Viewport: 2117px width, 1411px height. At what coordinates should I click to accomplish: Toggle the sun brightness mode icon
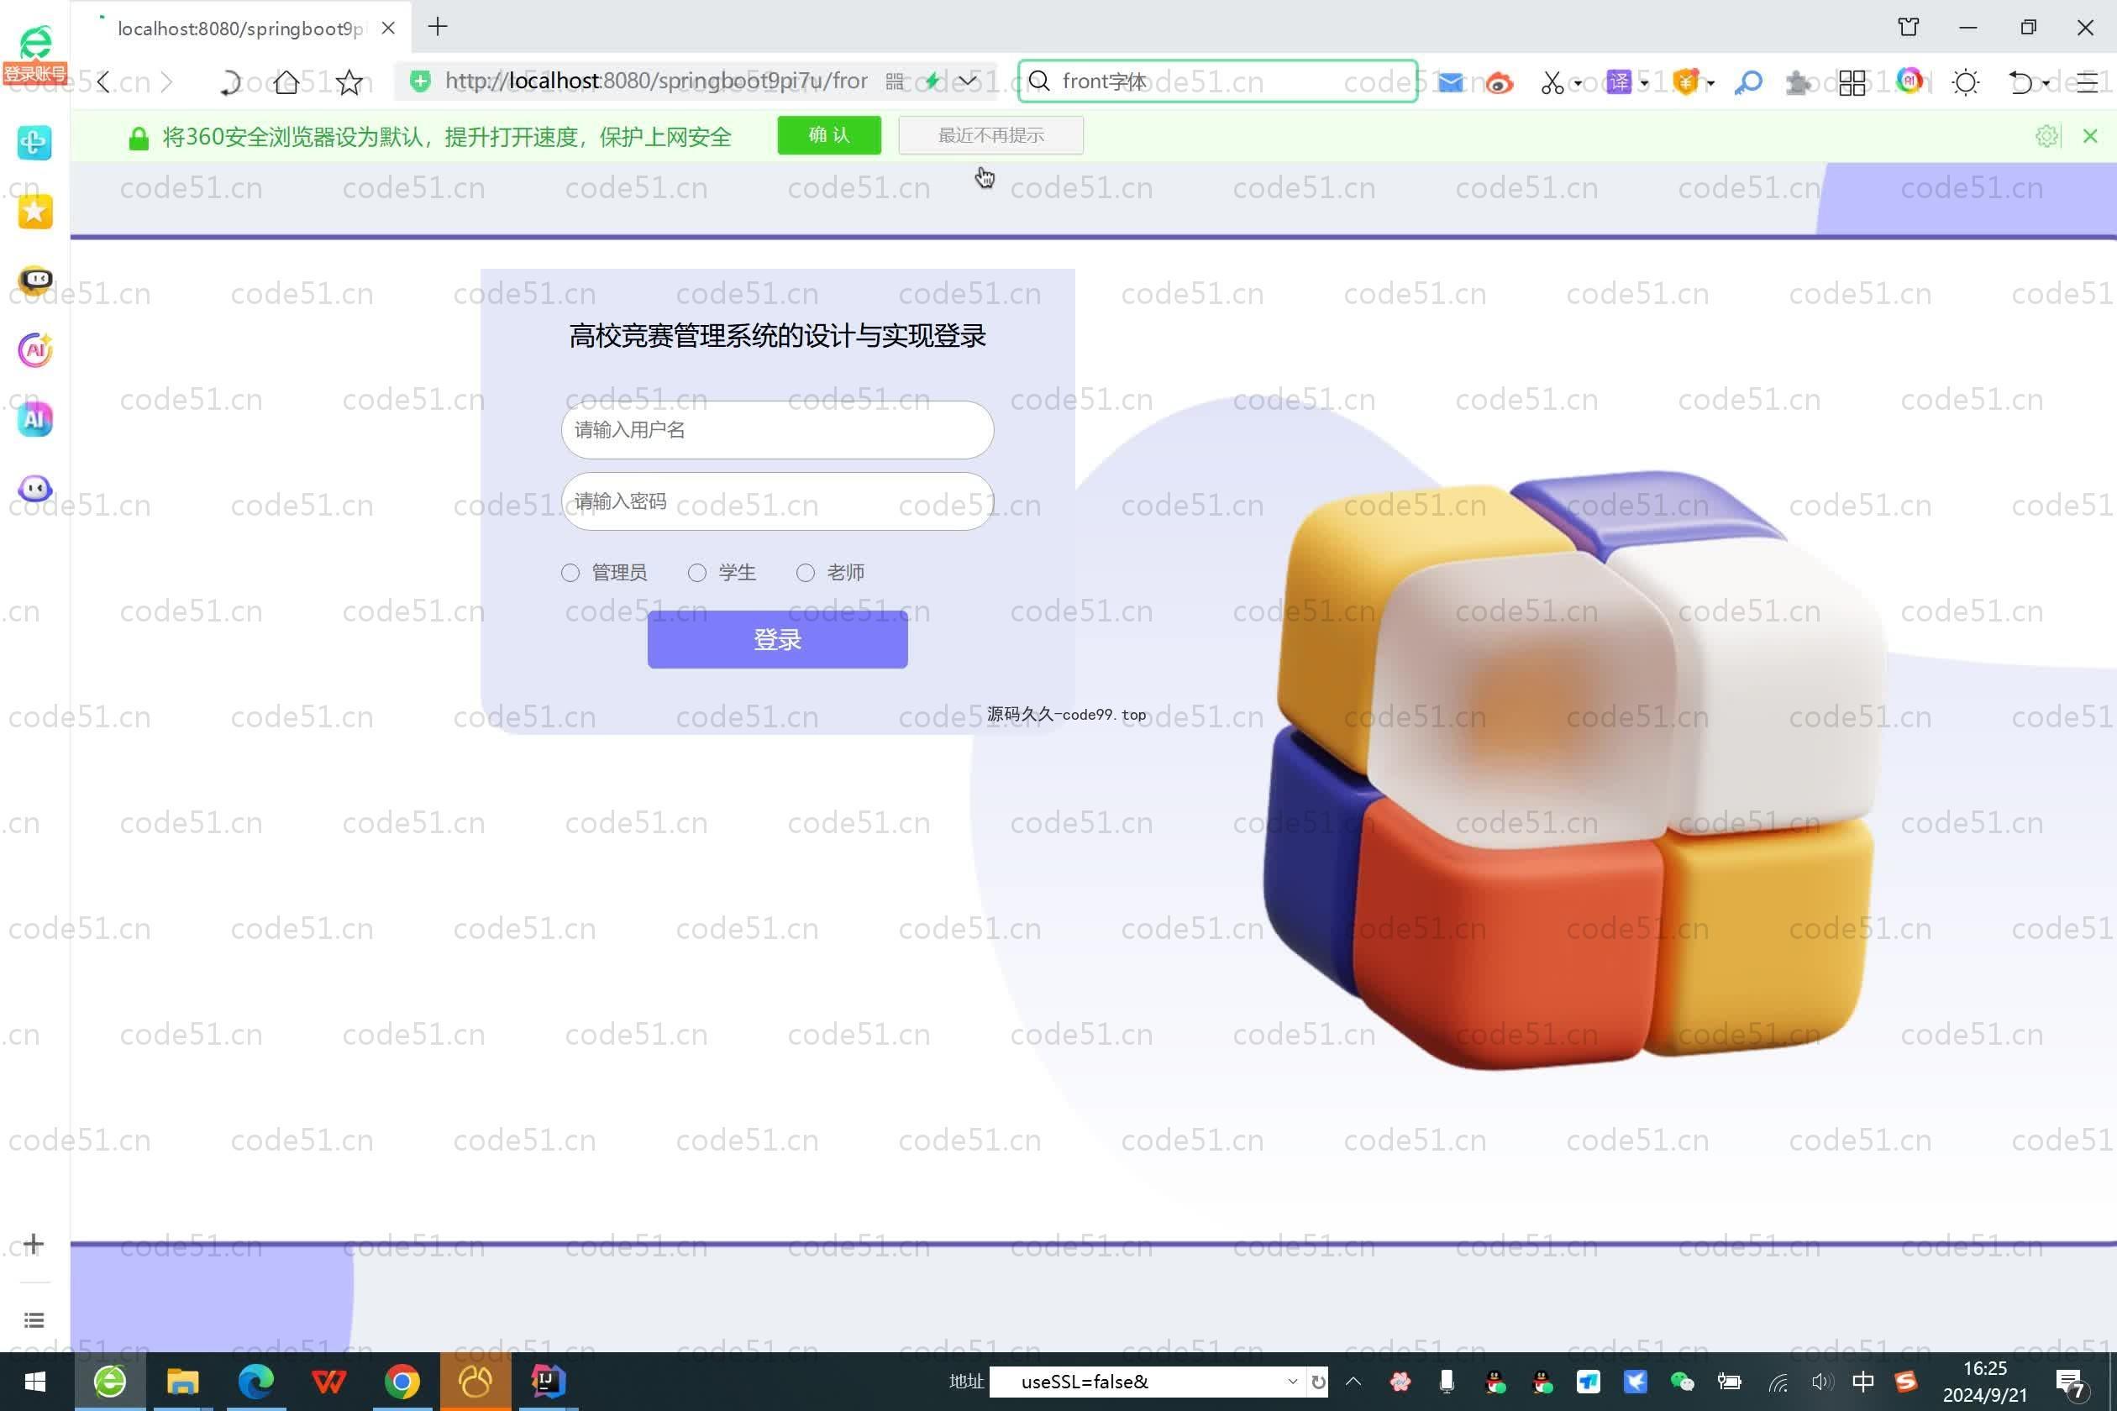(x=1966, y=83)
